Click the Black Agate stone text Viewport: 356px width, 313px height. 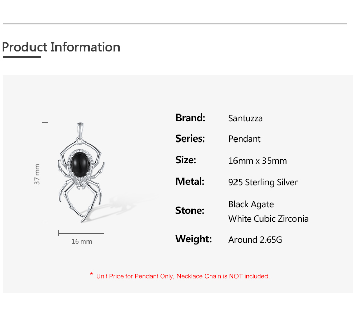coord(251,204)
